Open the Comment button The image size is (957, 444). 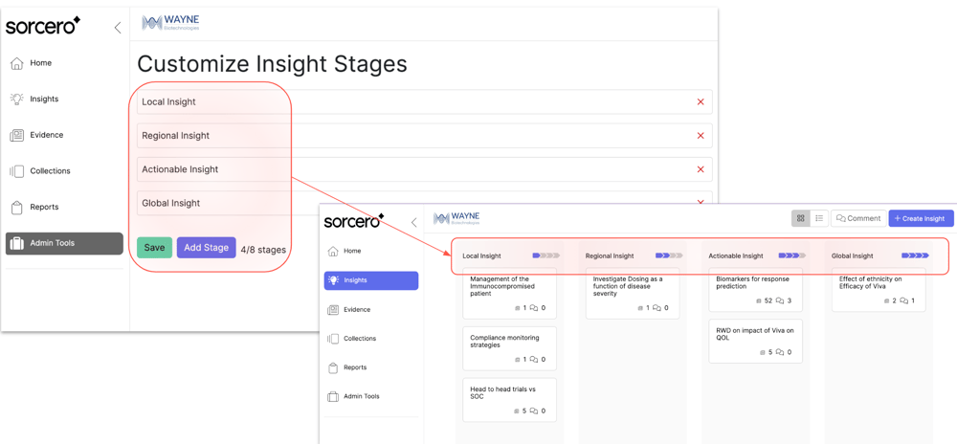coord(857,218)
